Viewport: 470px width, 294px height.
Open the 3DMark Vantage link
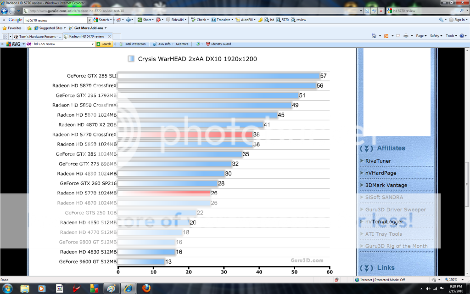386,186
